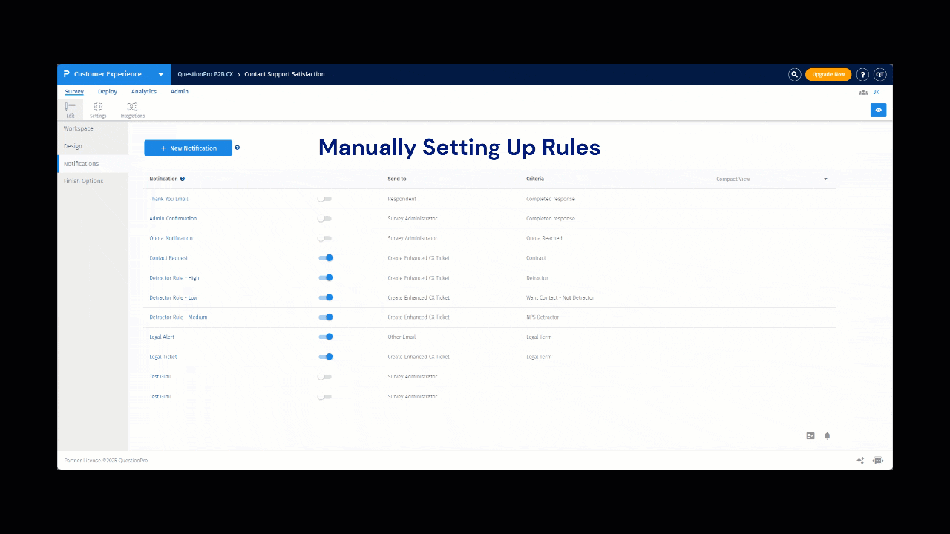The image size is (950, 534).
Task: Click the blue preview eye button
Action: (879, 110)
